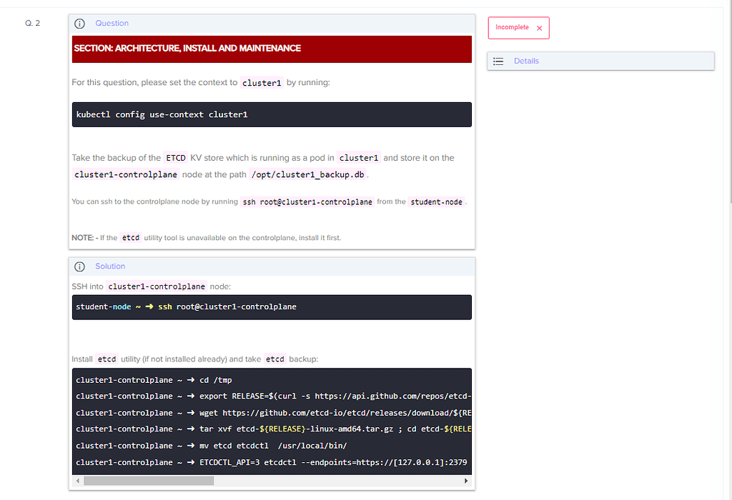Click the X icon on the Incomplete badge

click(540, 28)
